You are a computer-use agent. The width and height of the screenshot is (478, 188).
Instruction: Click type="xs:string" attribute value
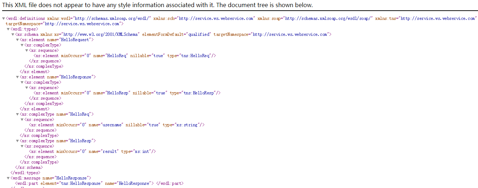182,125
